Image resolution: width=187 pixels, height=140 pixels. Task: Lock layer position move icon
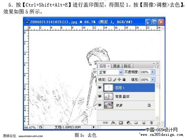tap(119, 79)
